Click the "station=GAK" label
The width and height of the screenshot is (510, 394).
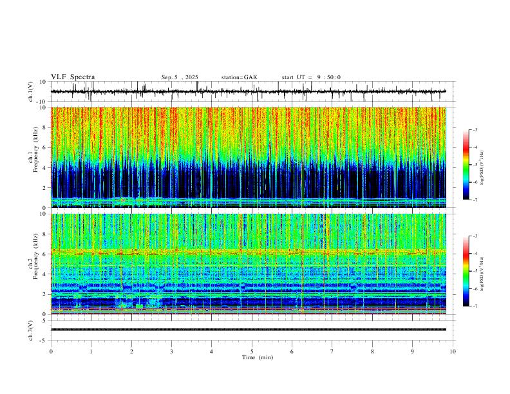(x=239, y=77)
